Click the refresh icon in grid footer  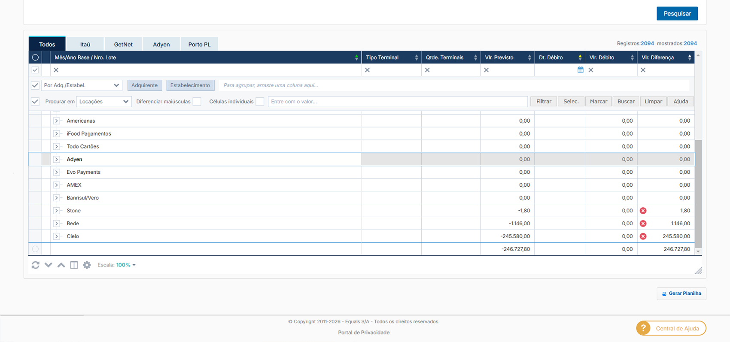[x=36, y=265]
